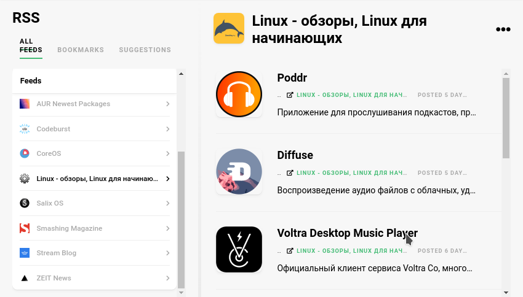Click feed source link under Poddr
The height and width of the screenshot is (297, 523).
[x=351, y=94]
